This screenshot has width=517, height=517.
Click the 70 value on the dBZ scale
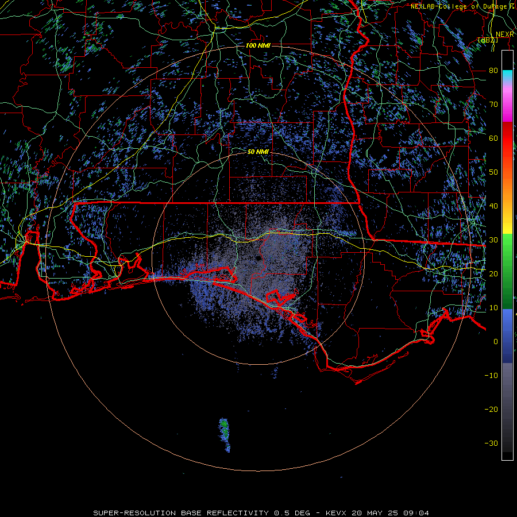pos(493,104)
